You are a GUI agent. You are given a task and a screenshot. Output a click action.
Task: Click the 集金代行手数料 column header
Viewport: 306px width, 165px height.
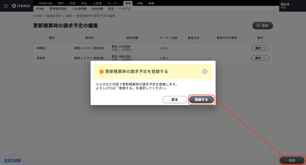pyautogui.click(x=227, y=38)
